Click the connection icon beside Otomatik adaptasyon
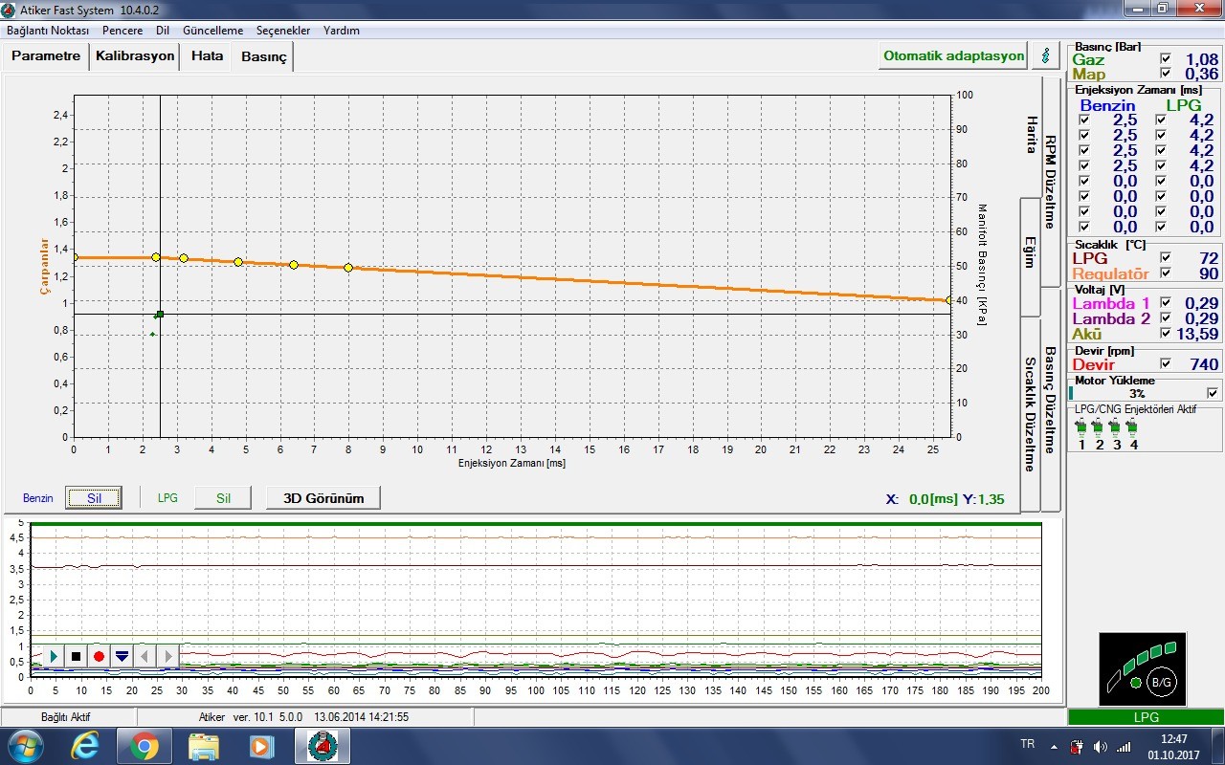This screenshot has height=765, width=1225. (1045, 55)
